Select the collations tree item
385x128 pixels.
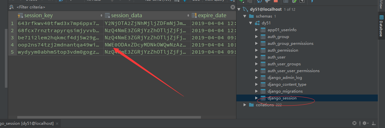pos(265,105)
